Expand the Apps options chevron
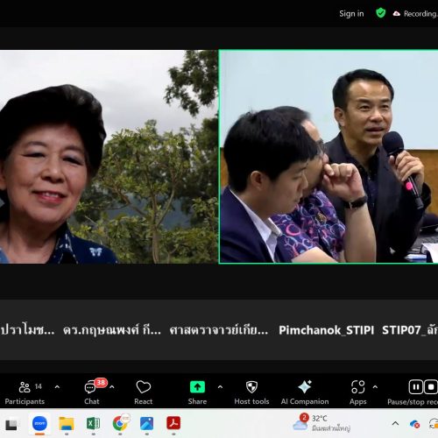 375,387
